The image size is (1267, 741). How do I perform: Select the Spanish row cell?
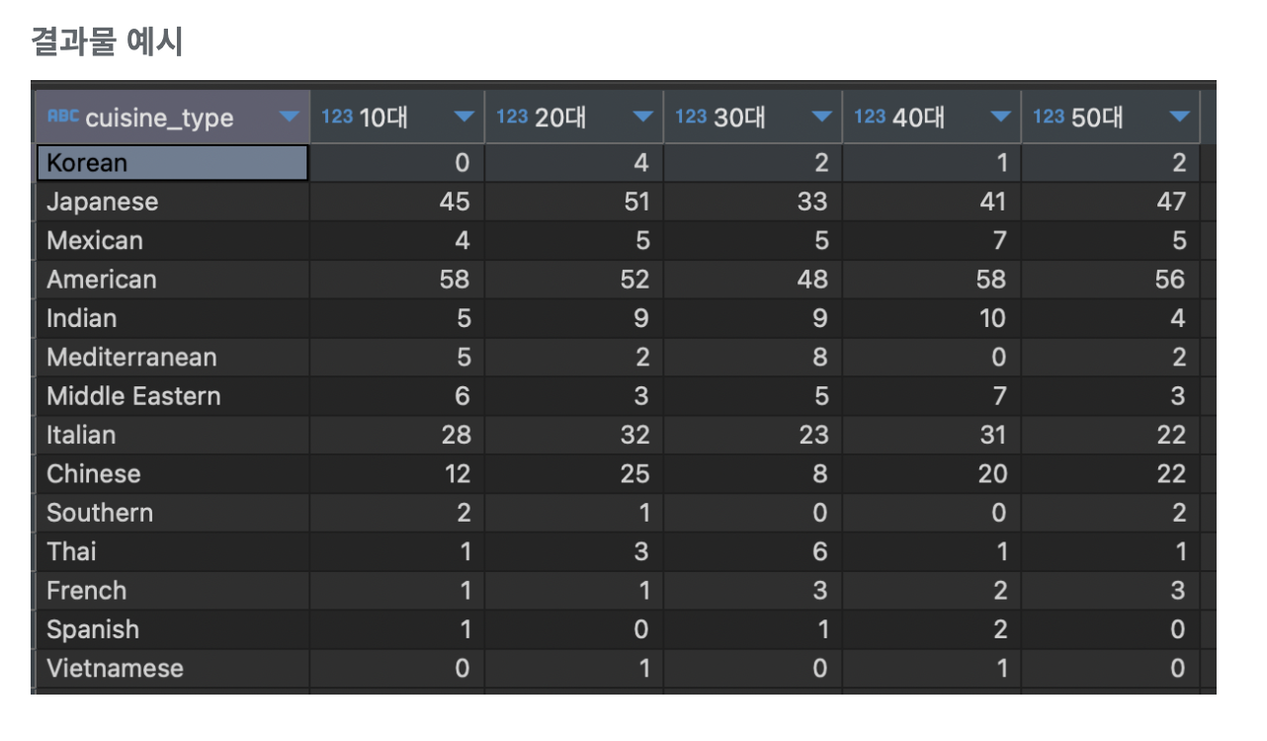pos(172,629)
